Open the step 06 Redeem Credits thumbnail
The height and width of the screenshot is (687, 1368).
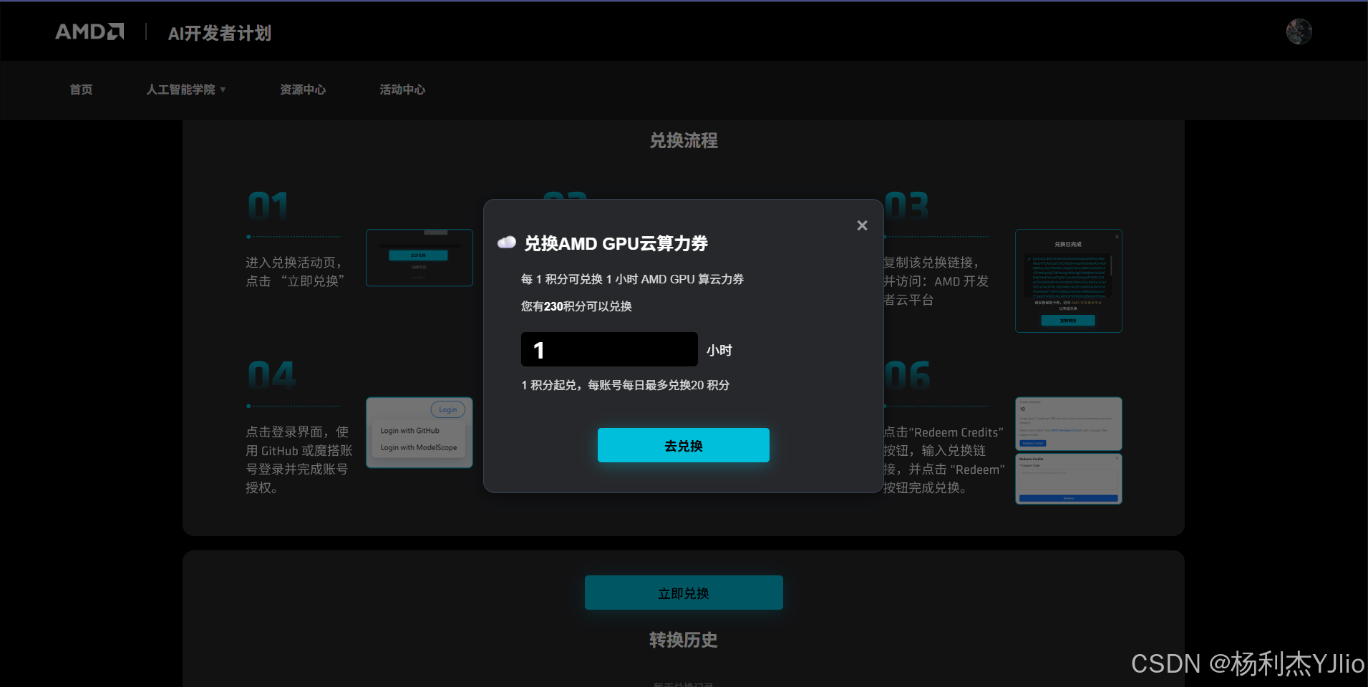[1068, 451]
